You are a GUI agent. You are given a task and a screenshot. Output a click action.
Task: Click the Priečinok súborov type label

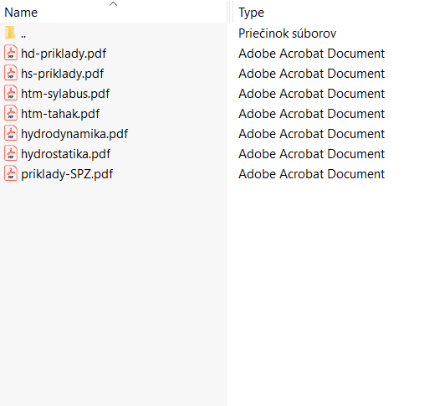[287, 33]
